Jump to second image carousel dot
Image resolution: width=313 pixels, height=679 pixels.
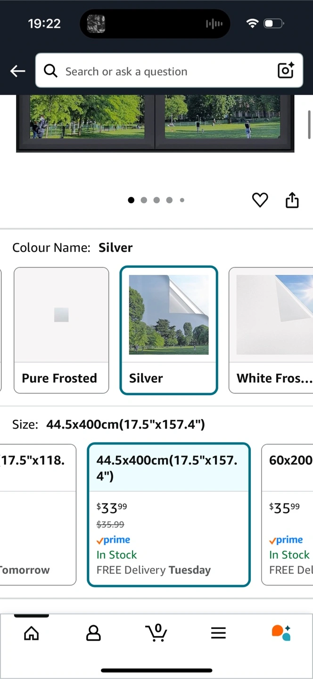(x=144, y=200)
